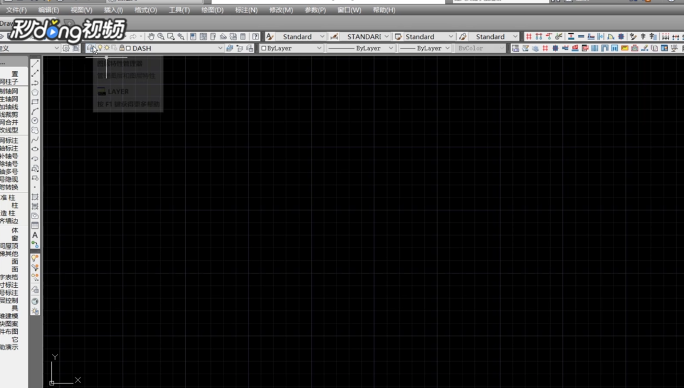Viewport: 684px width, 388px height.
Task: Select the Multiline Text 'A' tool
Action: click(35, 235)
